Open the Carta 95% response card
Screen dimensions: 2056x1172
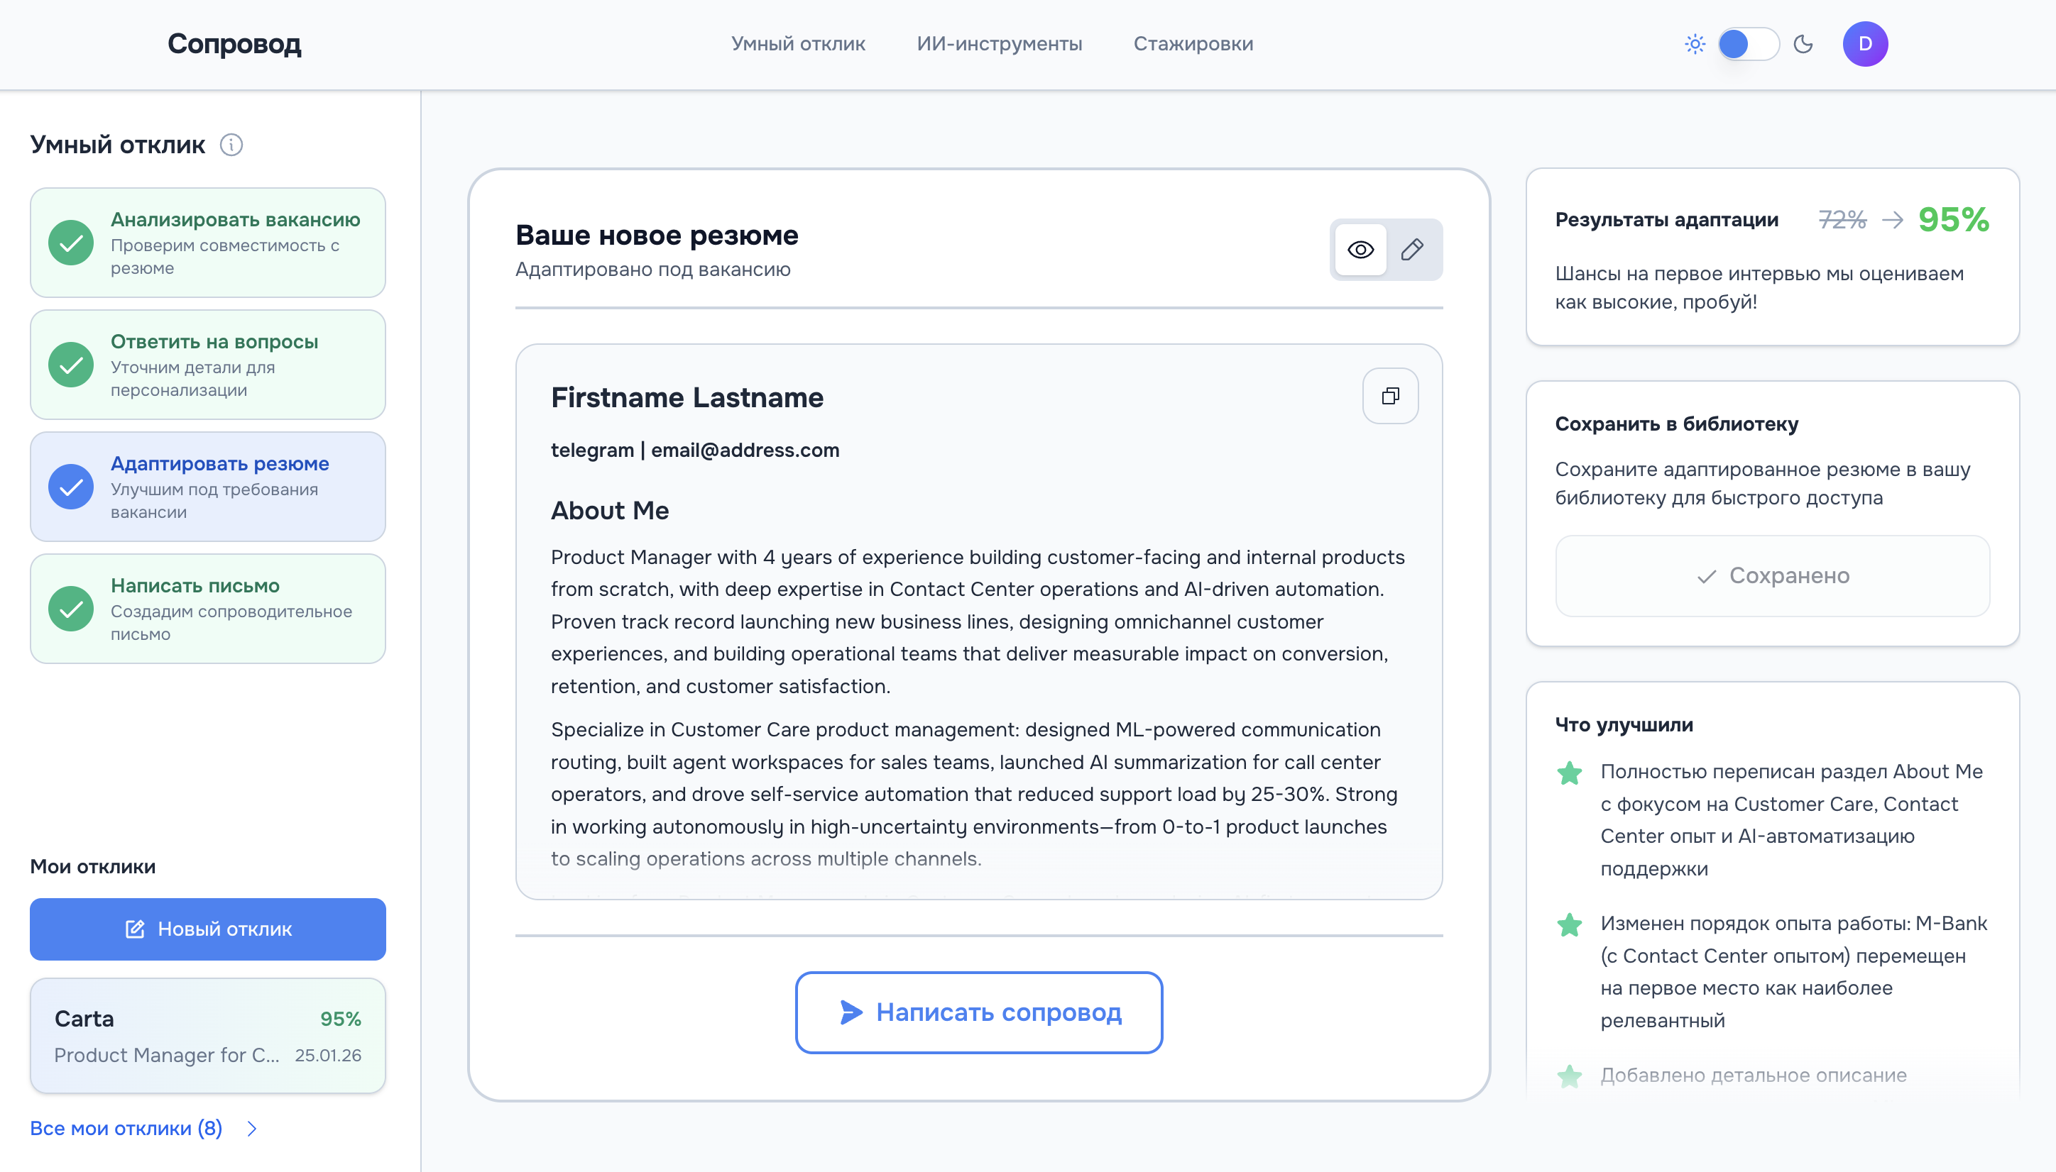208,1036
